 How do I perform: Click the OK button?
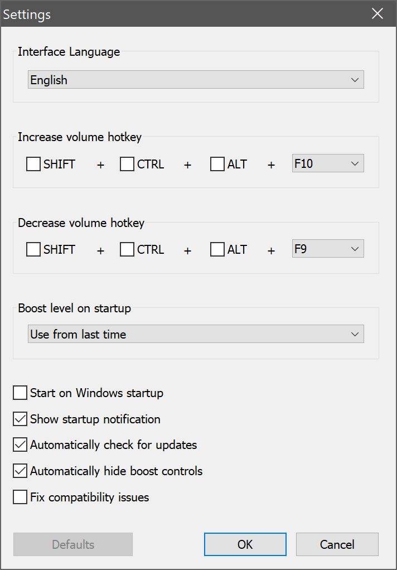tap(245, 544)
